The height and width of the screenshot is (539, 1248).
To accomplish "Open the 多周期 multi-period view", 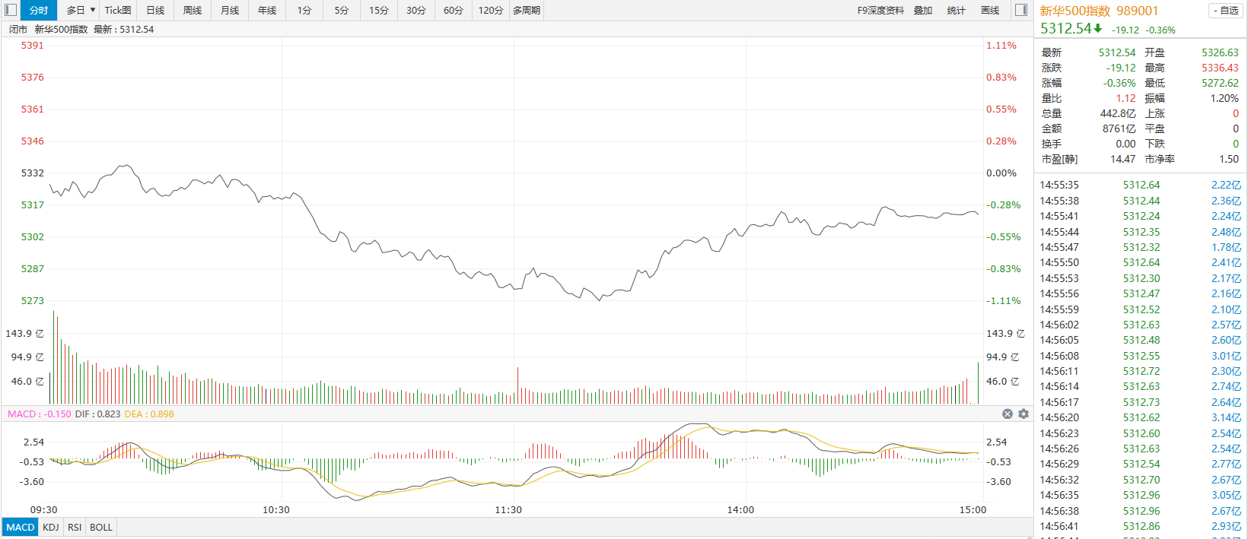I will pos(527,10).
